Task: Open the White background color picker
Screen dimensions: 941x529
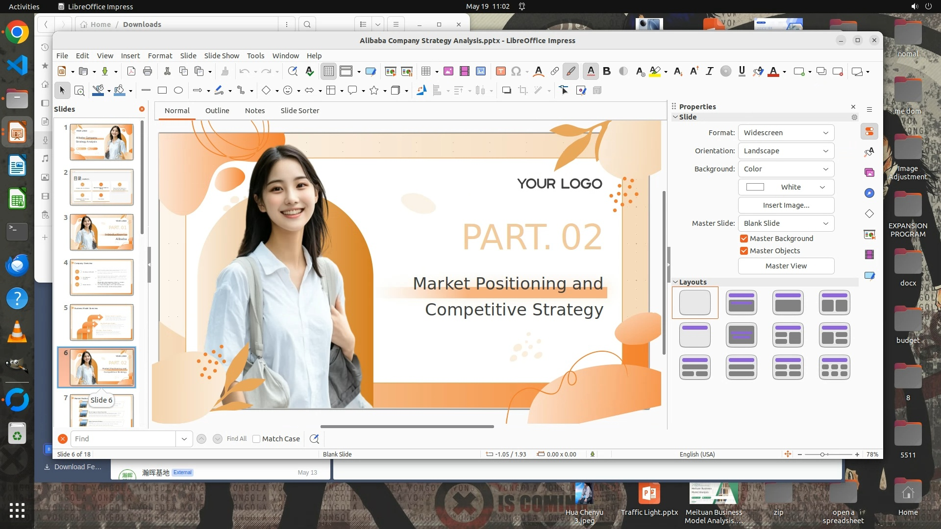Action: click(786, 187)
